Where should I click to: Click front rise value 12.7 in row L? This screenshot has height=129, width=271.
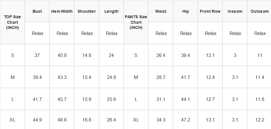click(x=210, y=99)
